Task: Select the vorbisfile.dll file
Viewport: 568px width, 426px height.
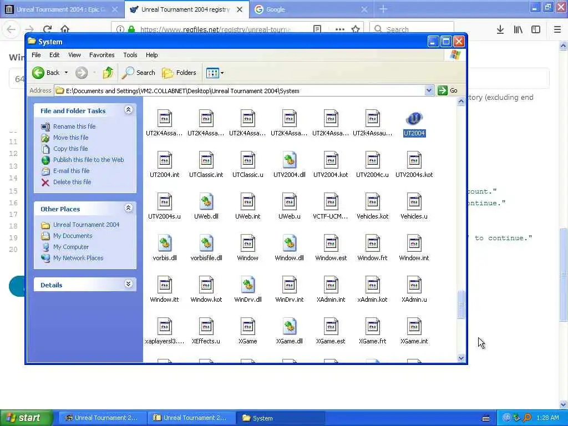Action: tap(206, 244)
